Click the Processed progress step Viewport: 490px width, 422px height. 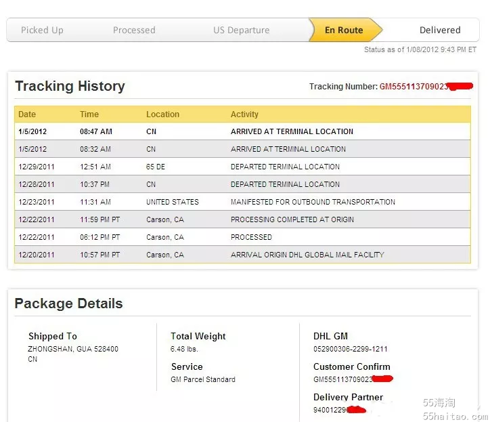134,30
